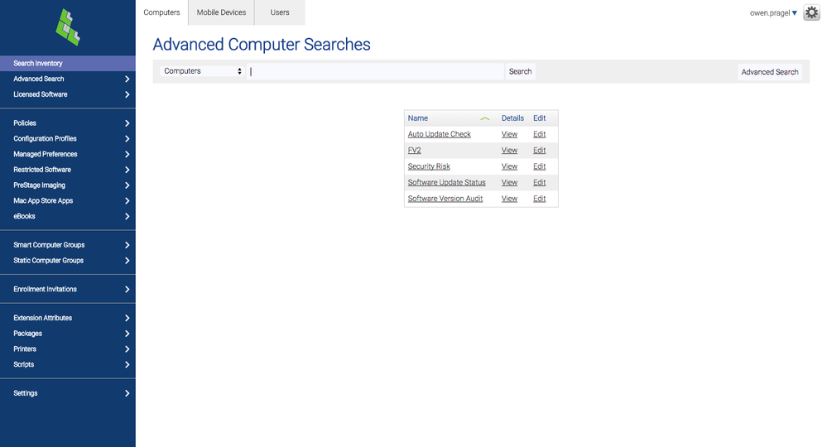Open Managed Preferences sidebar item
The image size is (827, 447).
point(68,154)
